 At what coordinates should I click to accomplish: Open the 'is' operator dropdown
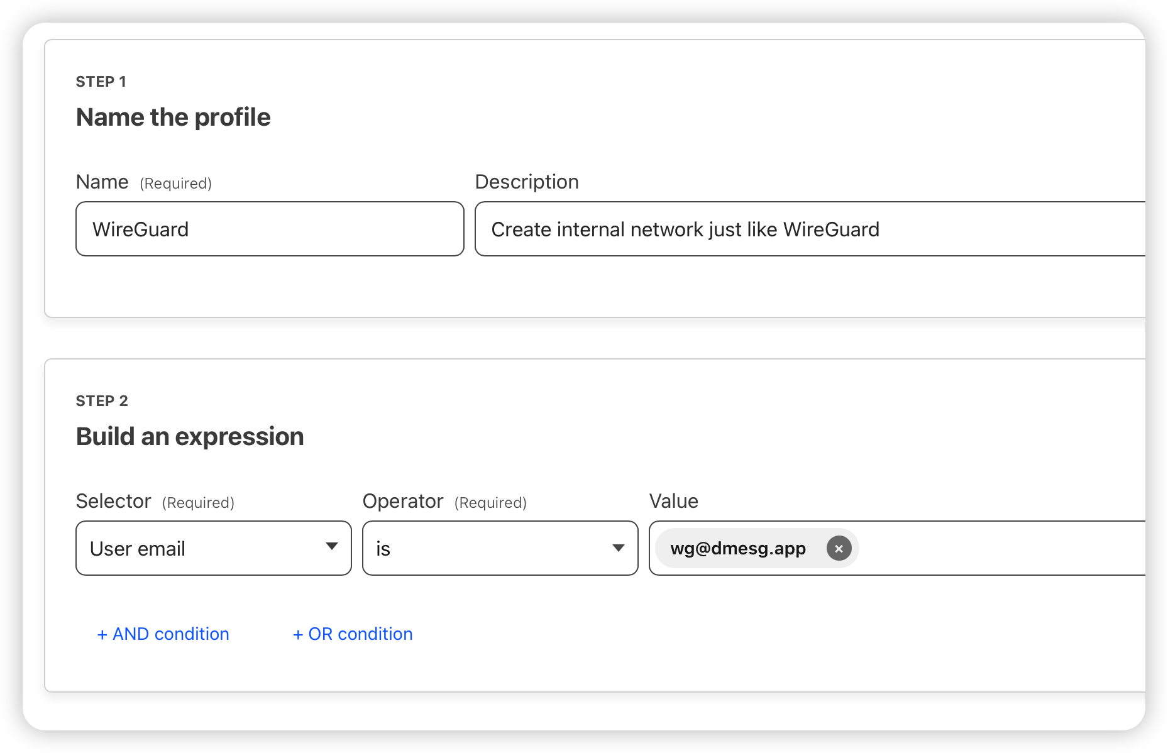point(500,548)
